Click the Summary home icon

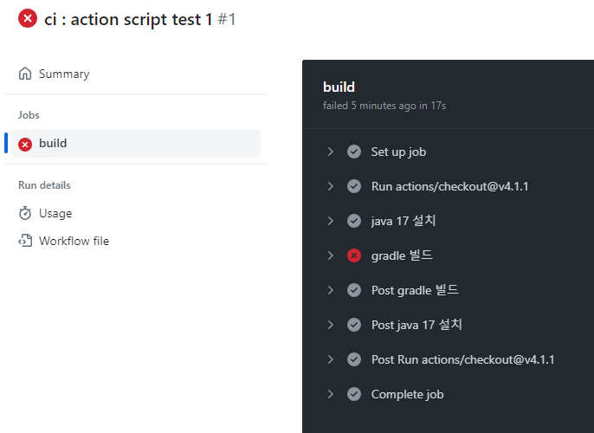pos(25,74)
